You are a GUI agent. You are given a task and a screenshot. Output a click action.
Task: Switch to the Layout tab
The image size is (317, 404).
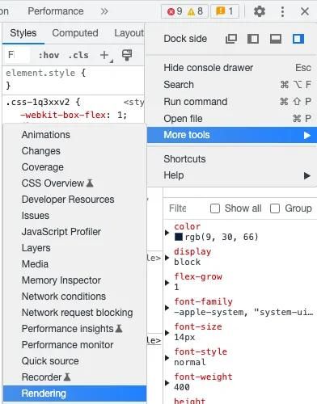click(x=129, y=33)
